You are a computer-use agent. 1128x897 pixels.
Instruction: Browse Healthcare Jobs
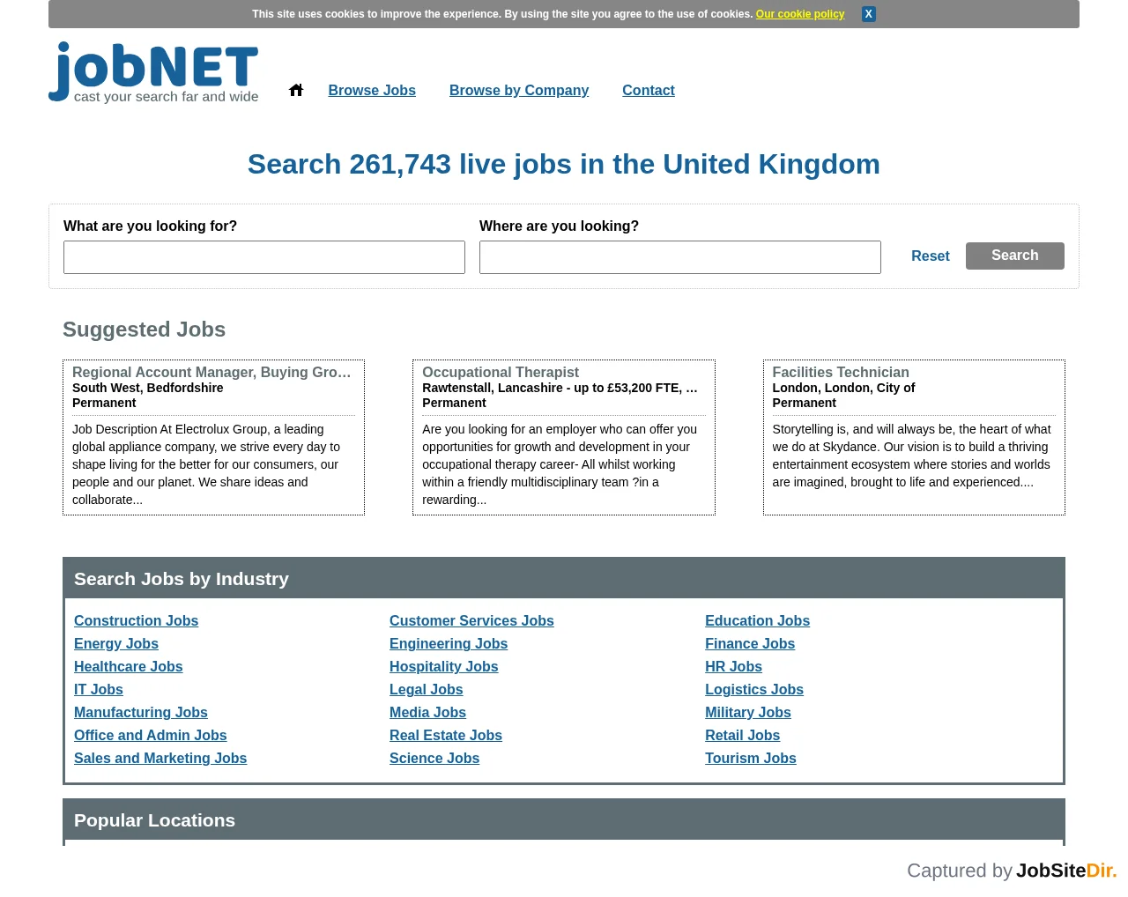tap(129, 666)
